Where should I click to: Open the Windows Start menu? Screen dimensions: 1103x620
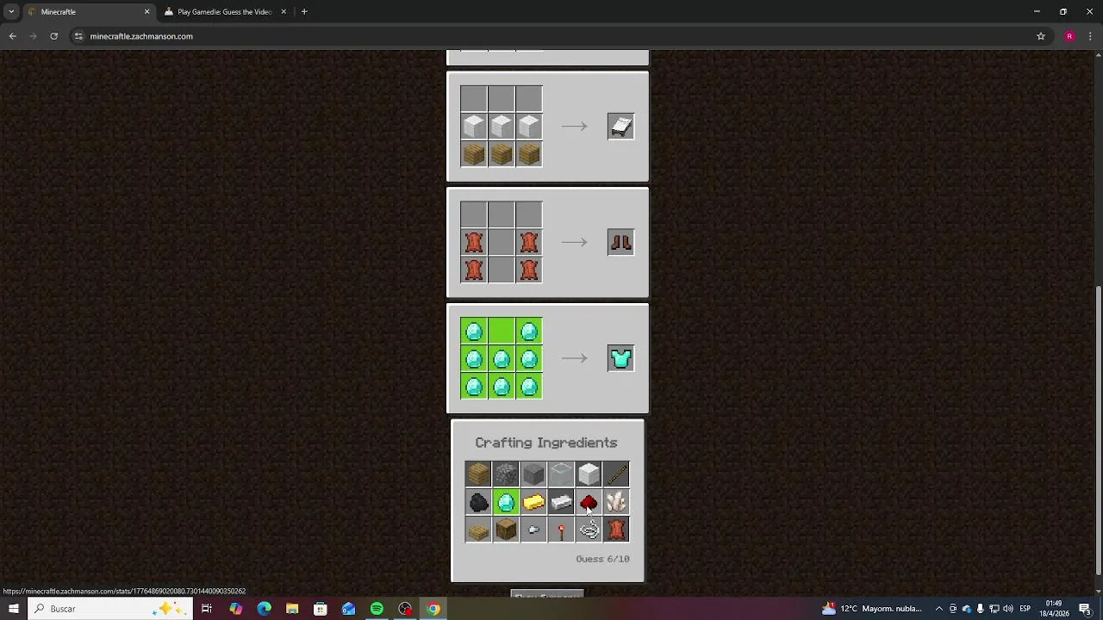tap(13, 609)
